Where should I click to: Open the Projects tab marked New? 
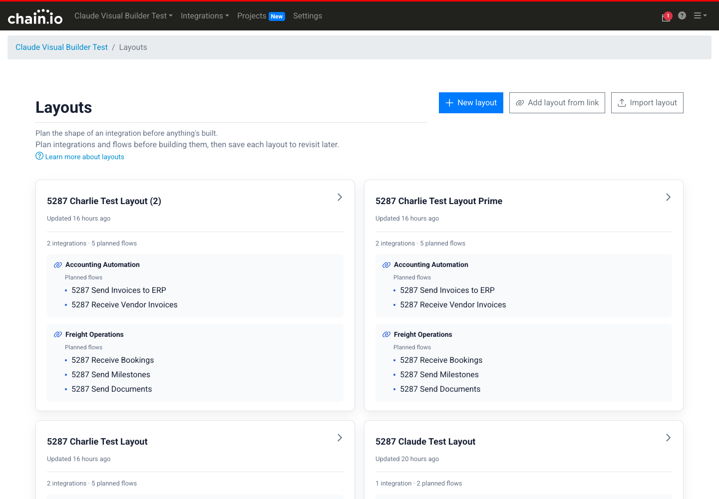point(261,16)
